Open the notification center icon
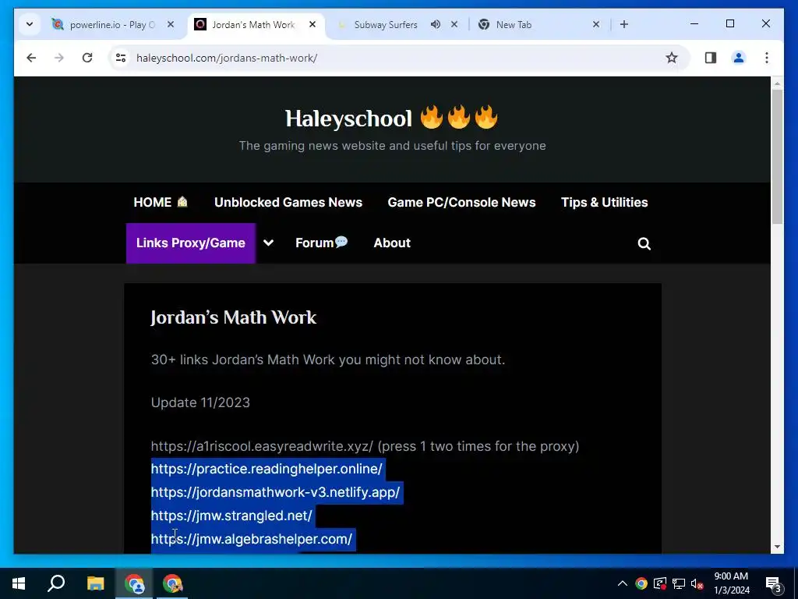798x599 pixels. pos(774,584)
